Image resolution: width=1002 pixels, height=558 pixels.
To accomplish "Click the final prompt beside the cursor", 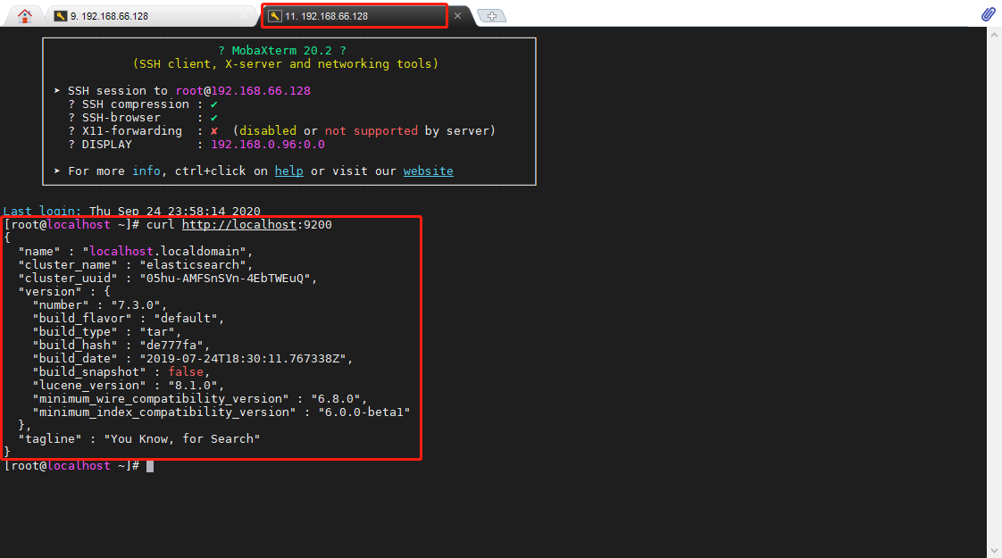I will click(x=71, y=466).
